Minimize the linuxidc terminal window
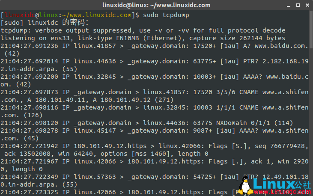This screenshot has width=313, height=196. (289, 6)
